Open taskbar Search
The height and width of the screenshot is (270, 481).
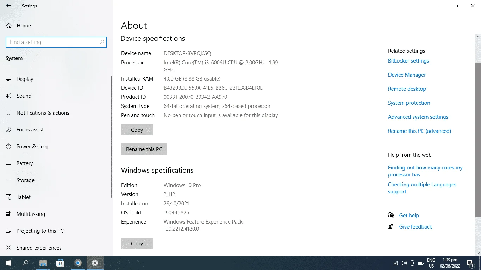25,263
